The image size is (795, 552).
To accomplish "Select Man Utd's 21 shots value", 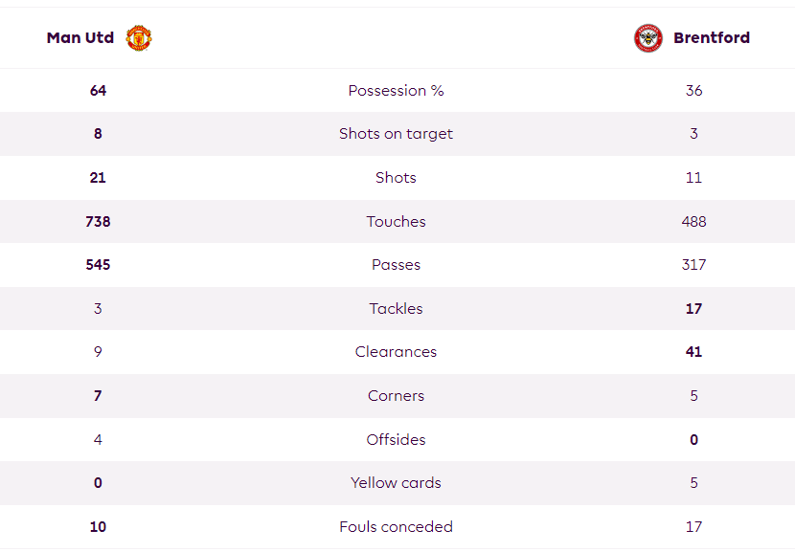I will tap(98, 178).
